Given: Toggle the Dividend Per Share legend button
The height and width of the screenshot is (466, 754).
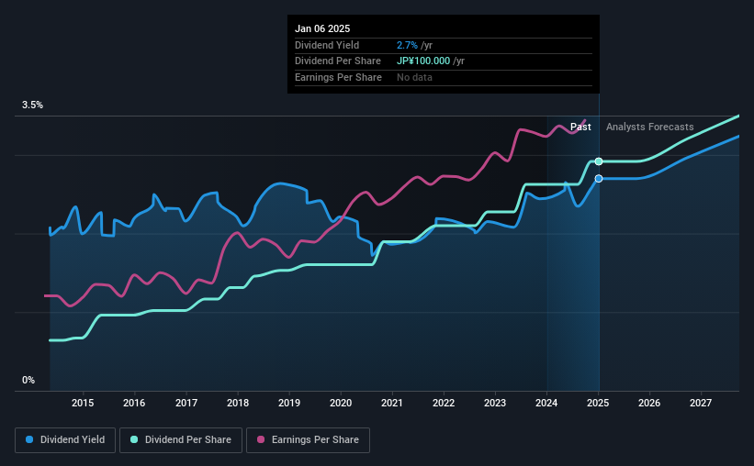Looking at the screenshot, I should tap(181, 440).
